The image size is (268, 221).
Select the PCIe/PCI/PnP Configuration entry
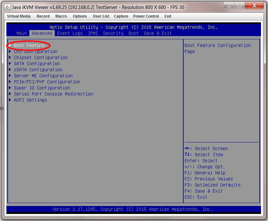point(47,82)
